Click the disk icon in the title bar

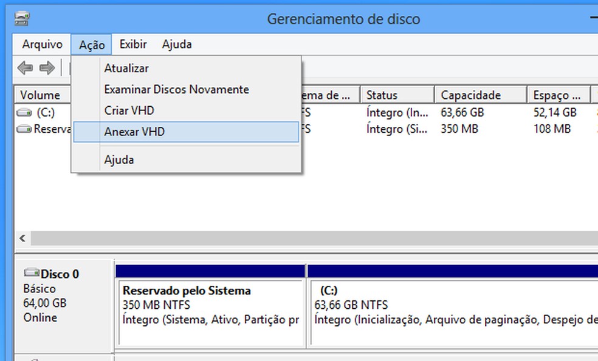pos(21,19)
